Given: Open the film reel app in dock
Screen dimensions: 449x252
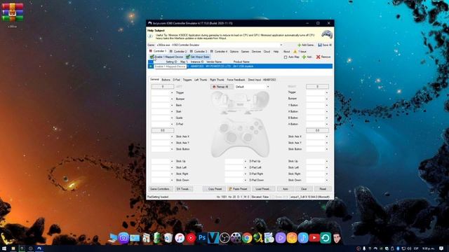Looking at the screenshot, I should click(236, 238).
